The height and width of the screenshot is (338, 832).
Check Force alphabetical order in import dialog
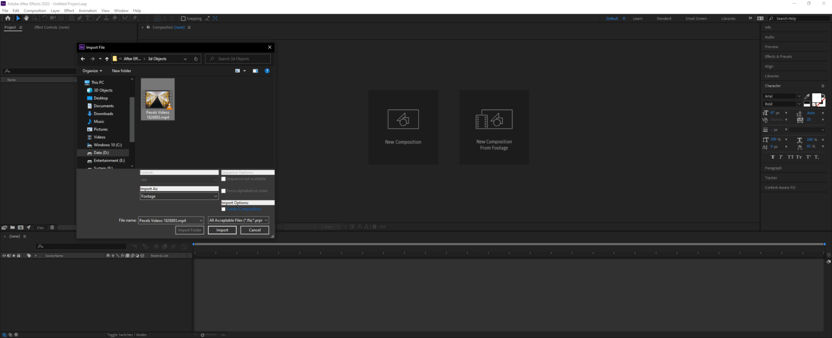[223, 191]
